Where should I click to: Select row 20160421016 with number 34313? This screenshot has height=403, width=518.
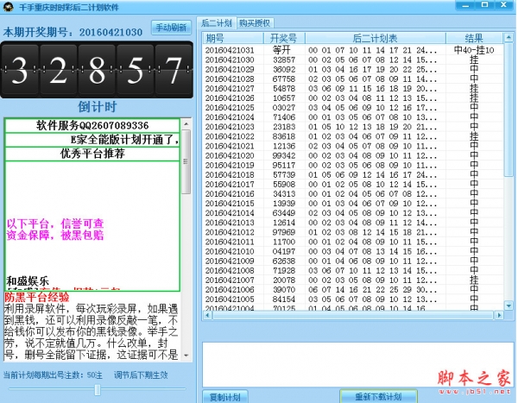pyautogui.click(x=353, y=194)
